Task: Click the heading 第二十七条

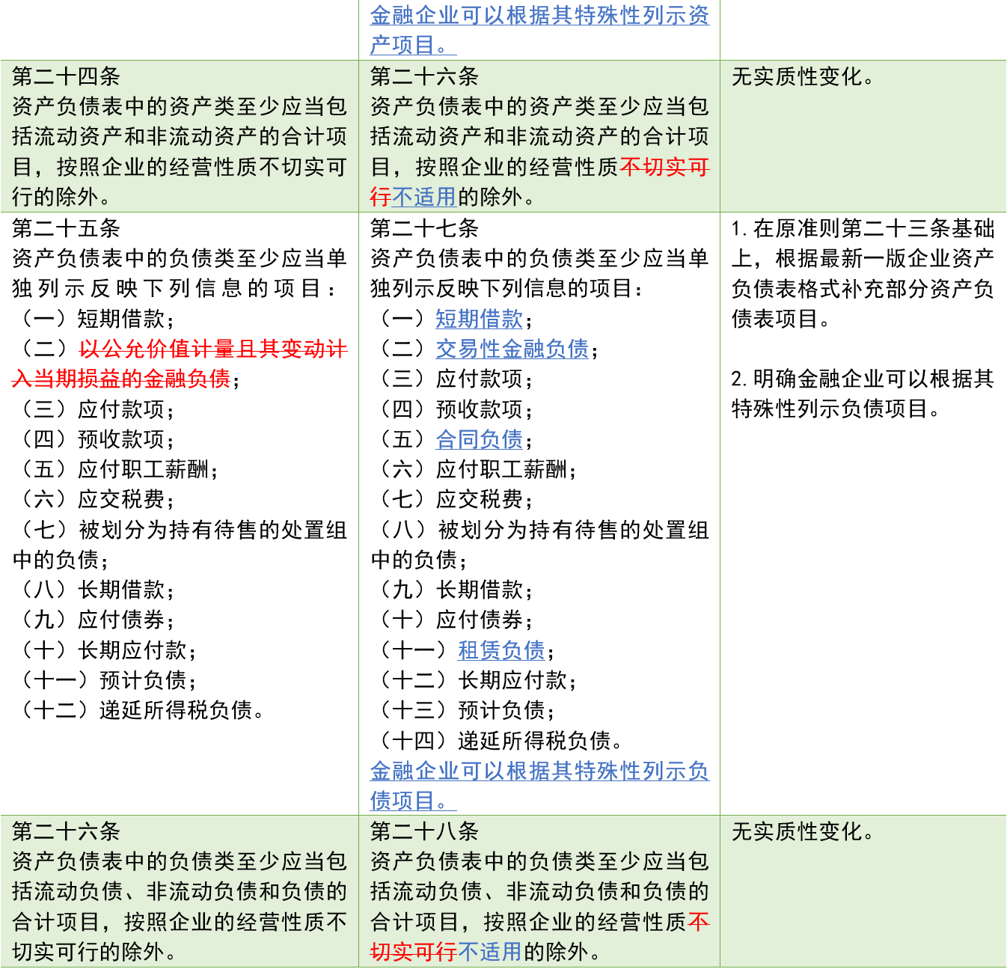Action: pos(425,228)
